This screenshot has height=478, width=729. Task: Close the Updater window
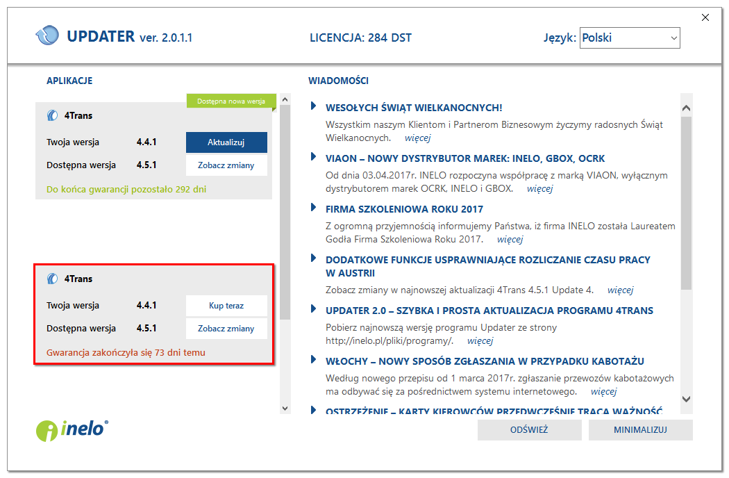(x=705, y=17)
